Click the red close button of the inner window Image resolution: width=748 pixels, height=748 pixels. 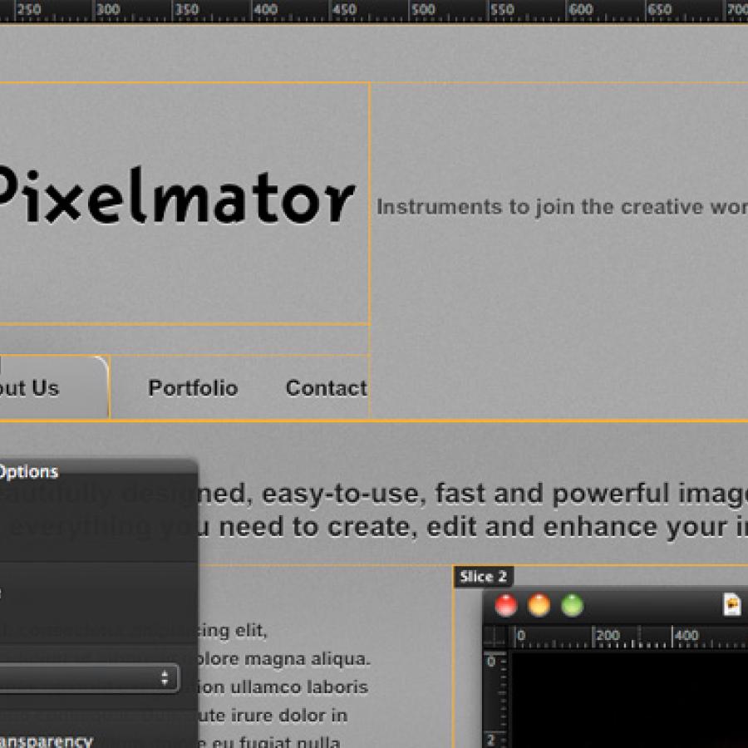click(x=505, y=606)
